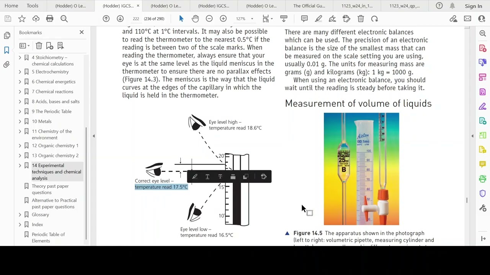Add a new bookmark
Image resolution: width=490 pixels, height=275 pixels.
tap(49, 46)
